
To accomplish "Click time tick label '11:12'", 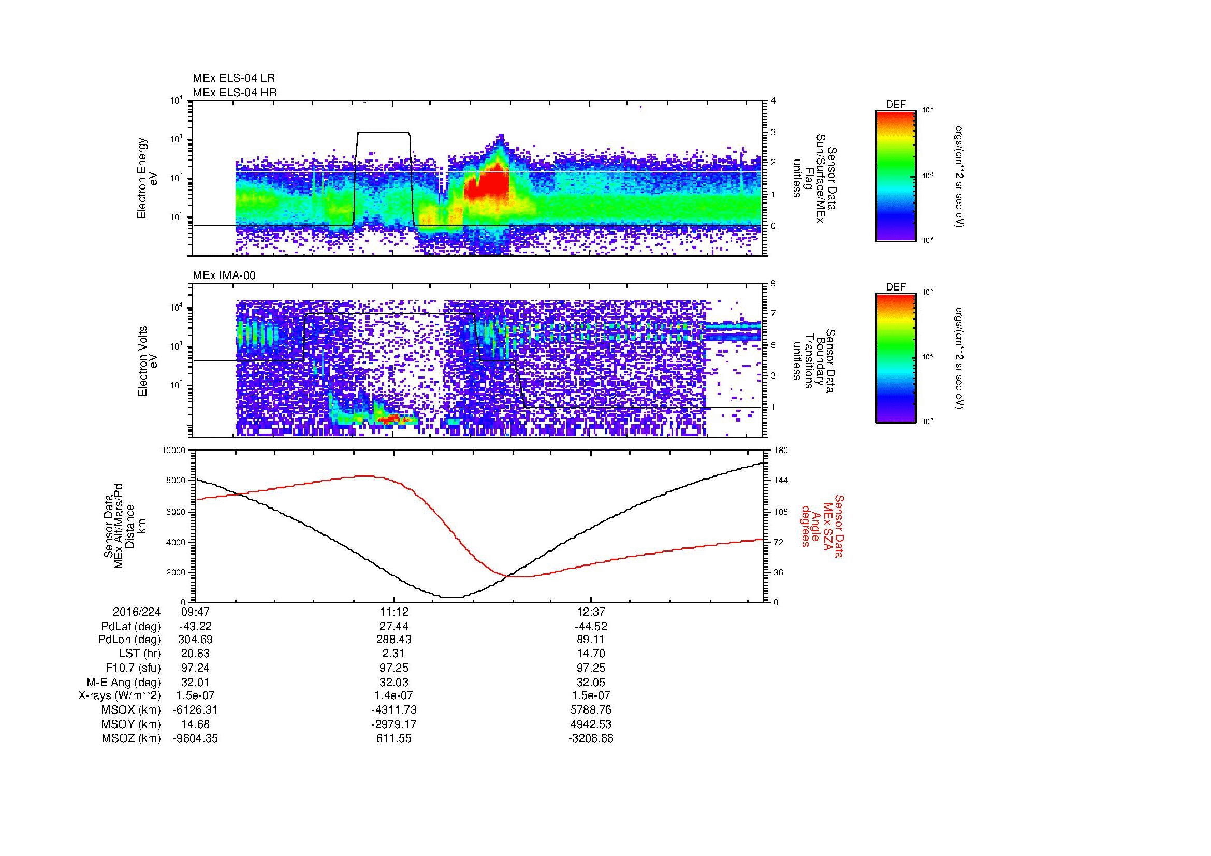I will click(x=393, y=612).
